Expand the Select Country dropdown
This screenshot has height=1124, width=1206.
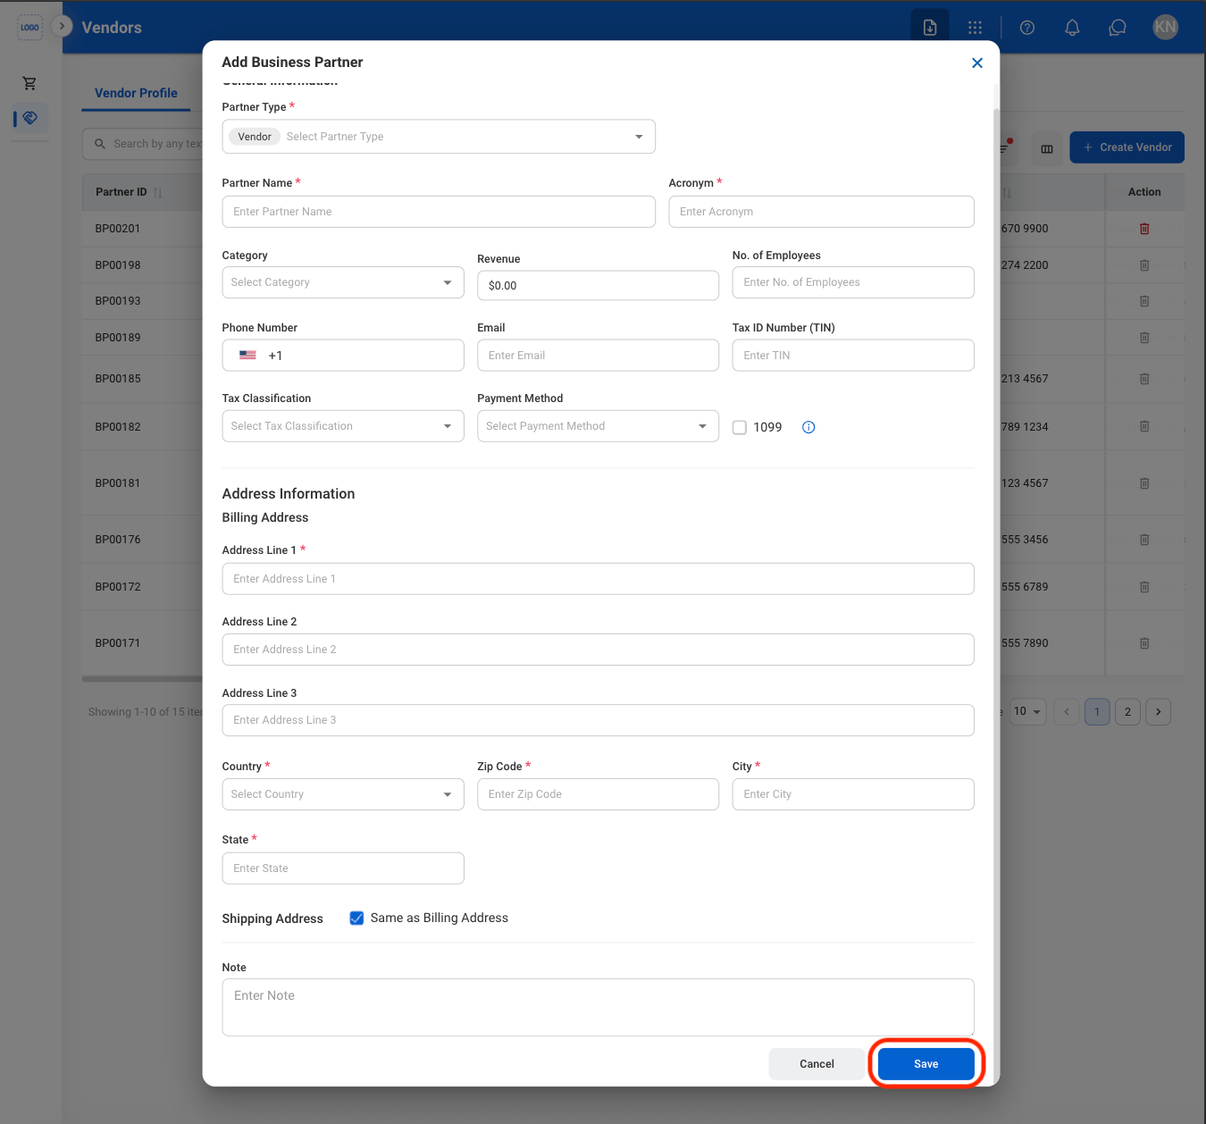pos(343,794)
